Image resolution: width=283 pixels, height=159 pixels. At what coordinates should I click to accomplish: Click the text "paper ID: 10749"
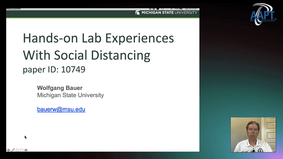(54, 70)
